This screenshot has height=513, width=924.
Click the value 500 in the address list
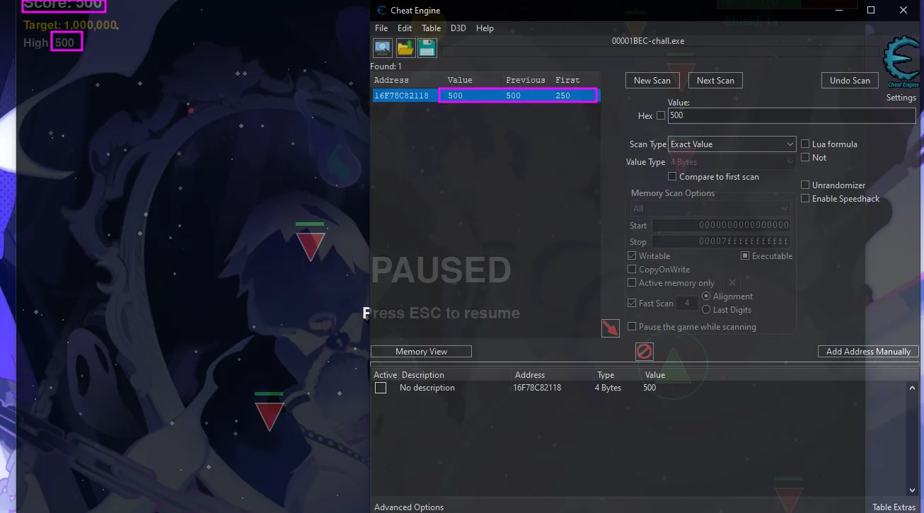click(649, 388)
